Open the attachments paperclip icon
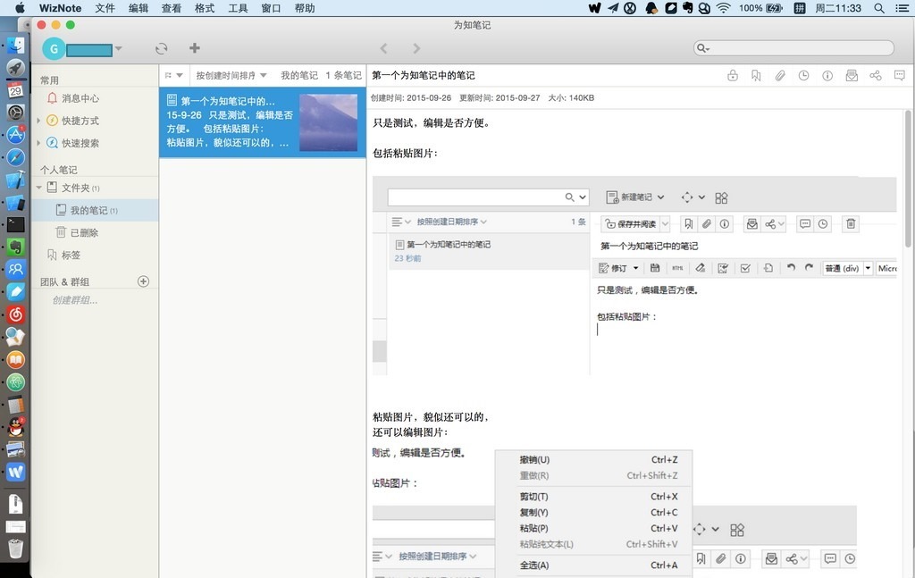 (780, 75)
